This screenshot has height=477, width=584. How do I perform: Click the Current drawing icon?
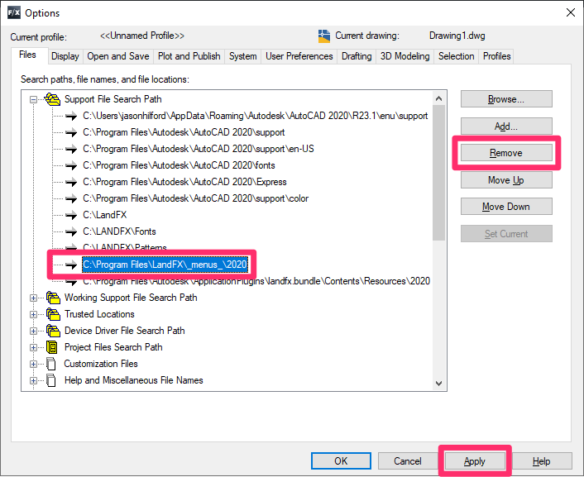(x=324, y=36)
